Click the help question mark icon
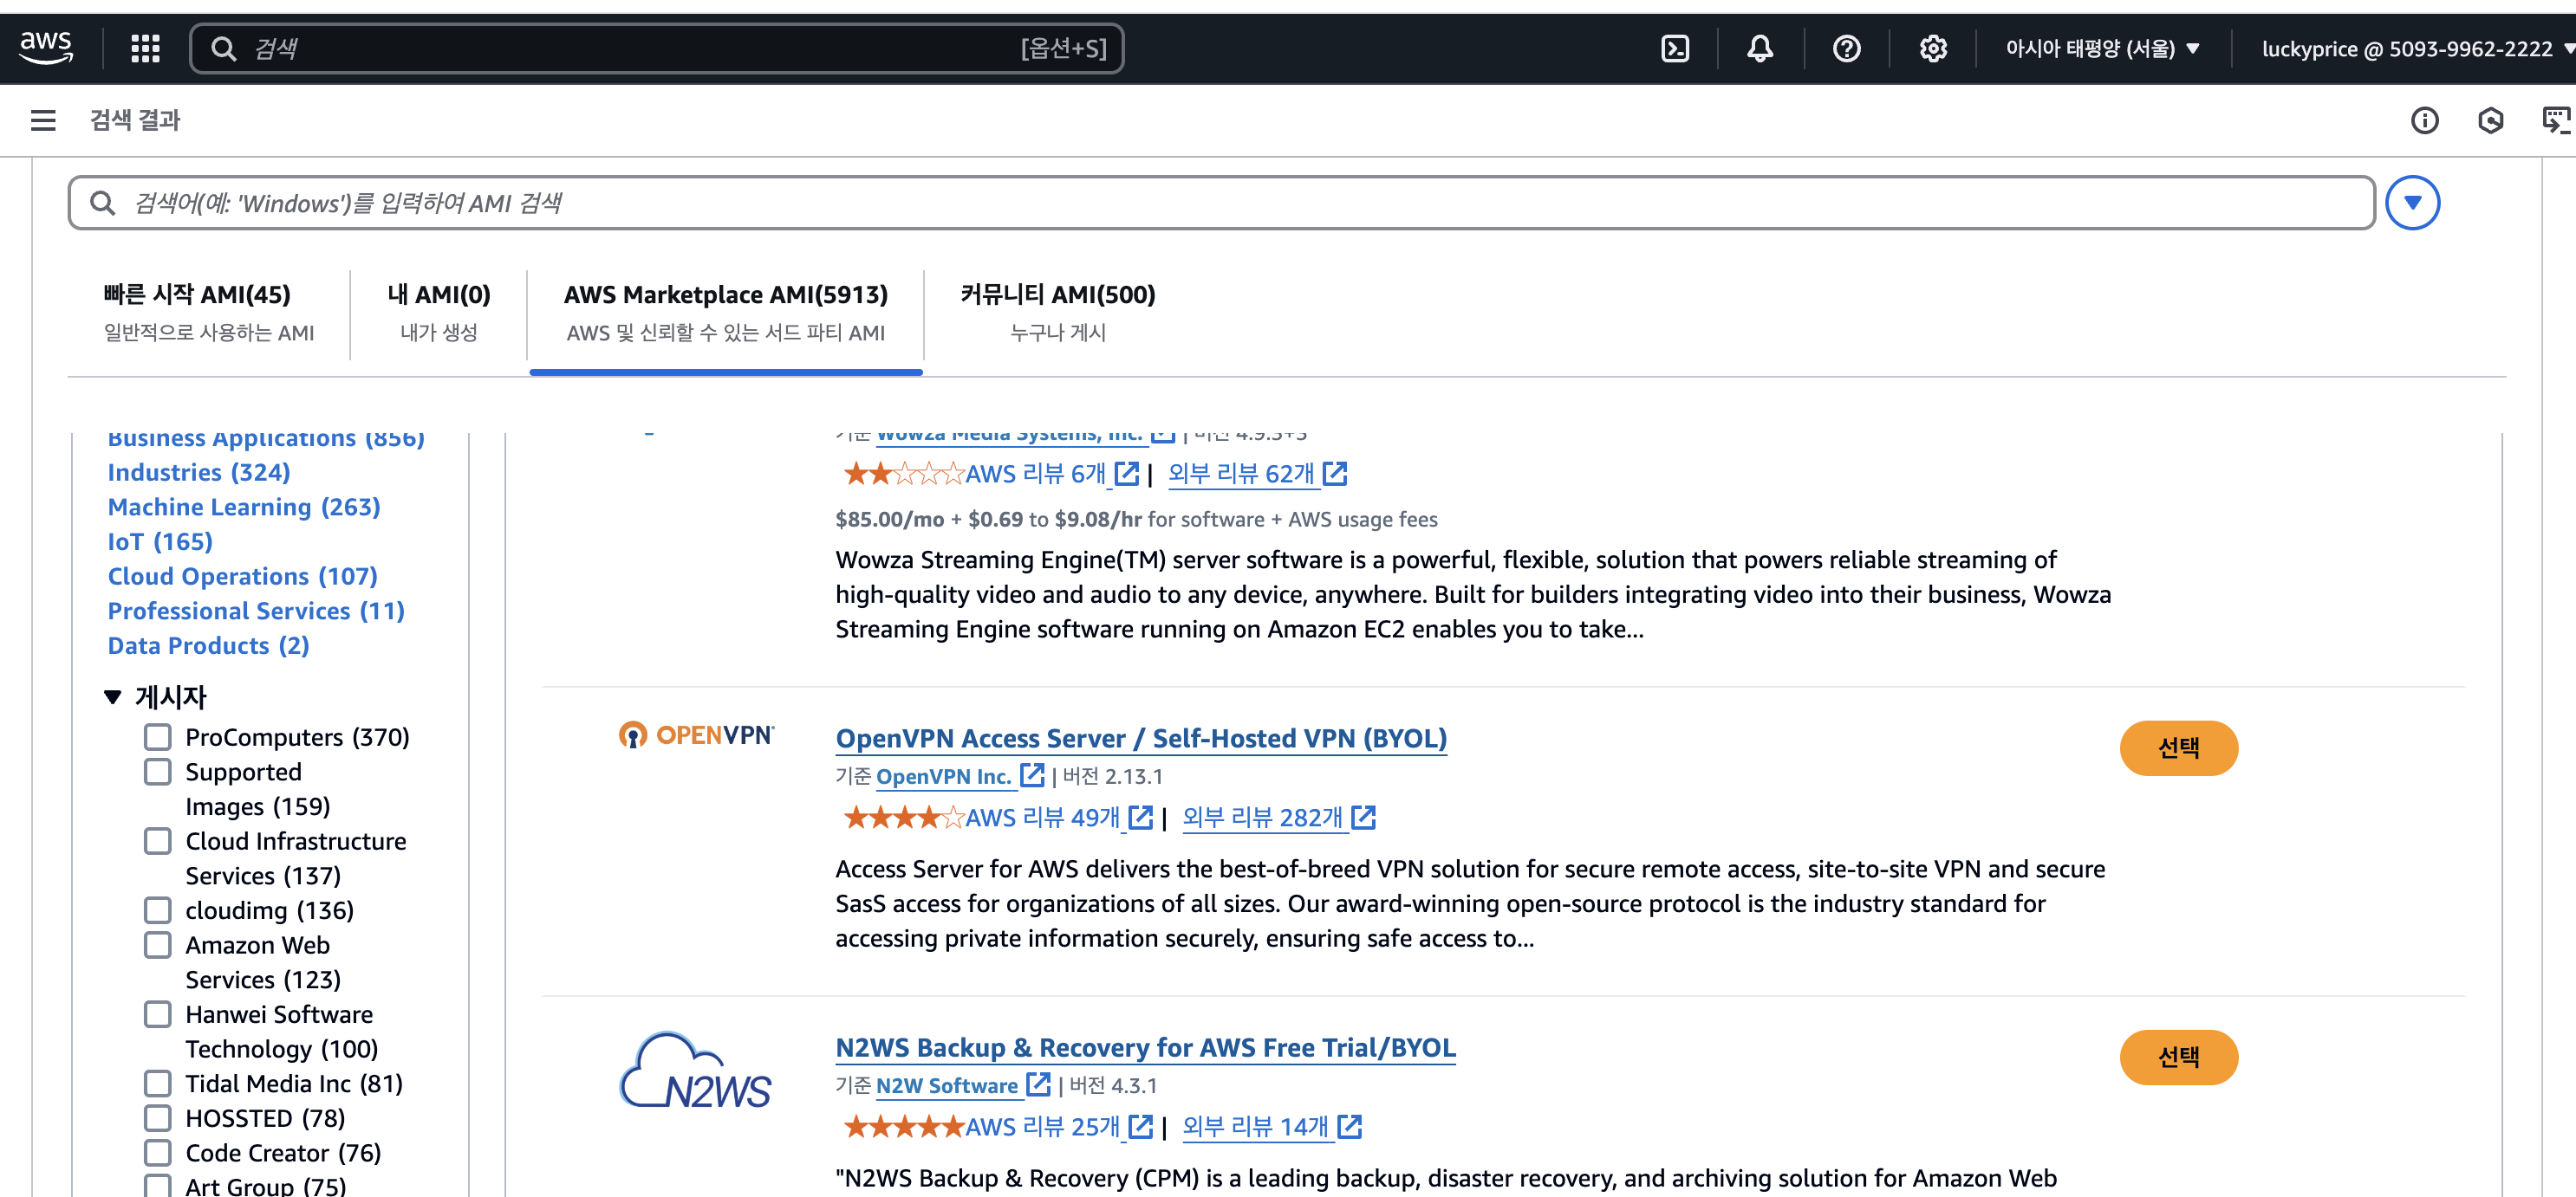The height and width of the screenshot is (1197, 2576). (x=1846, y=48)
